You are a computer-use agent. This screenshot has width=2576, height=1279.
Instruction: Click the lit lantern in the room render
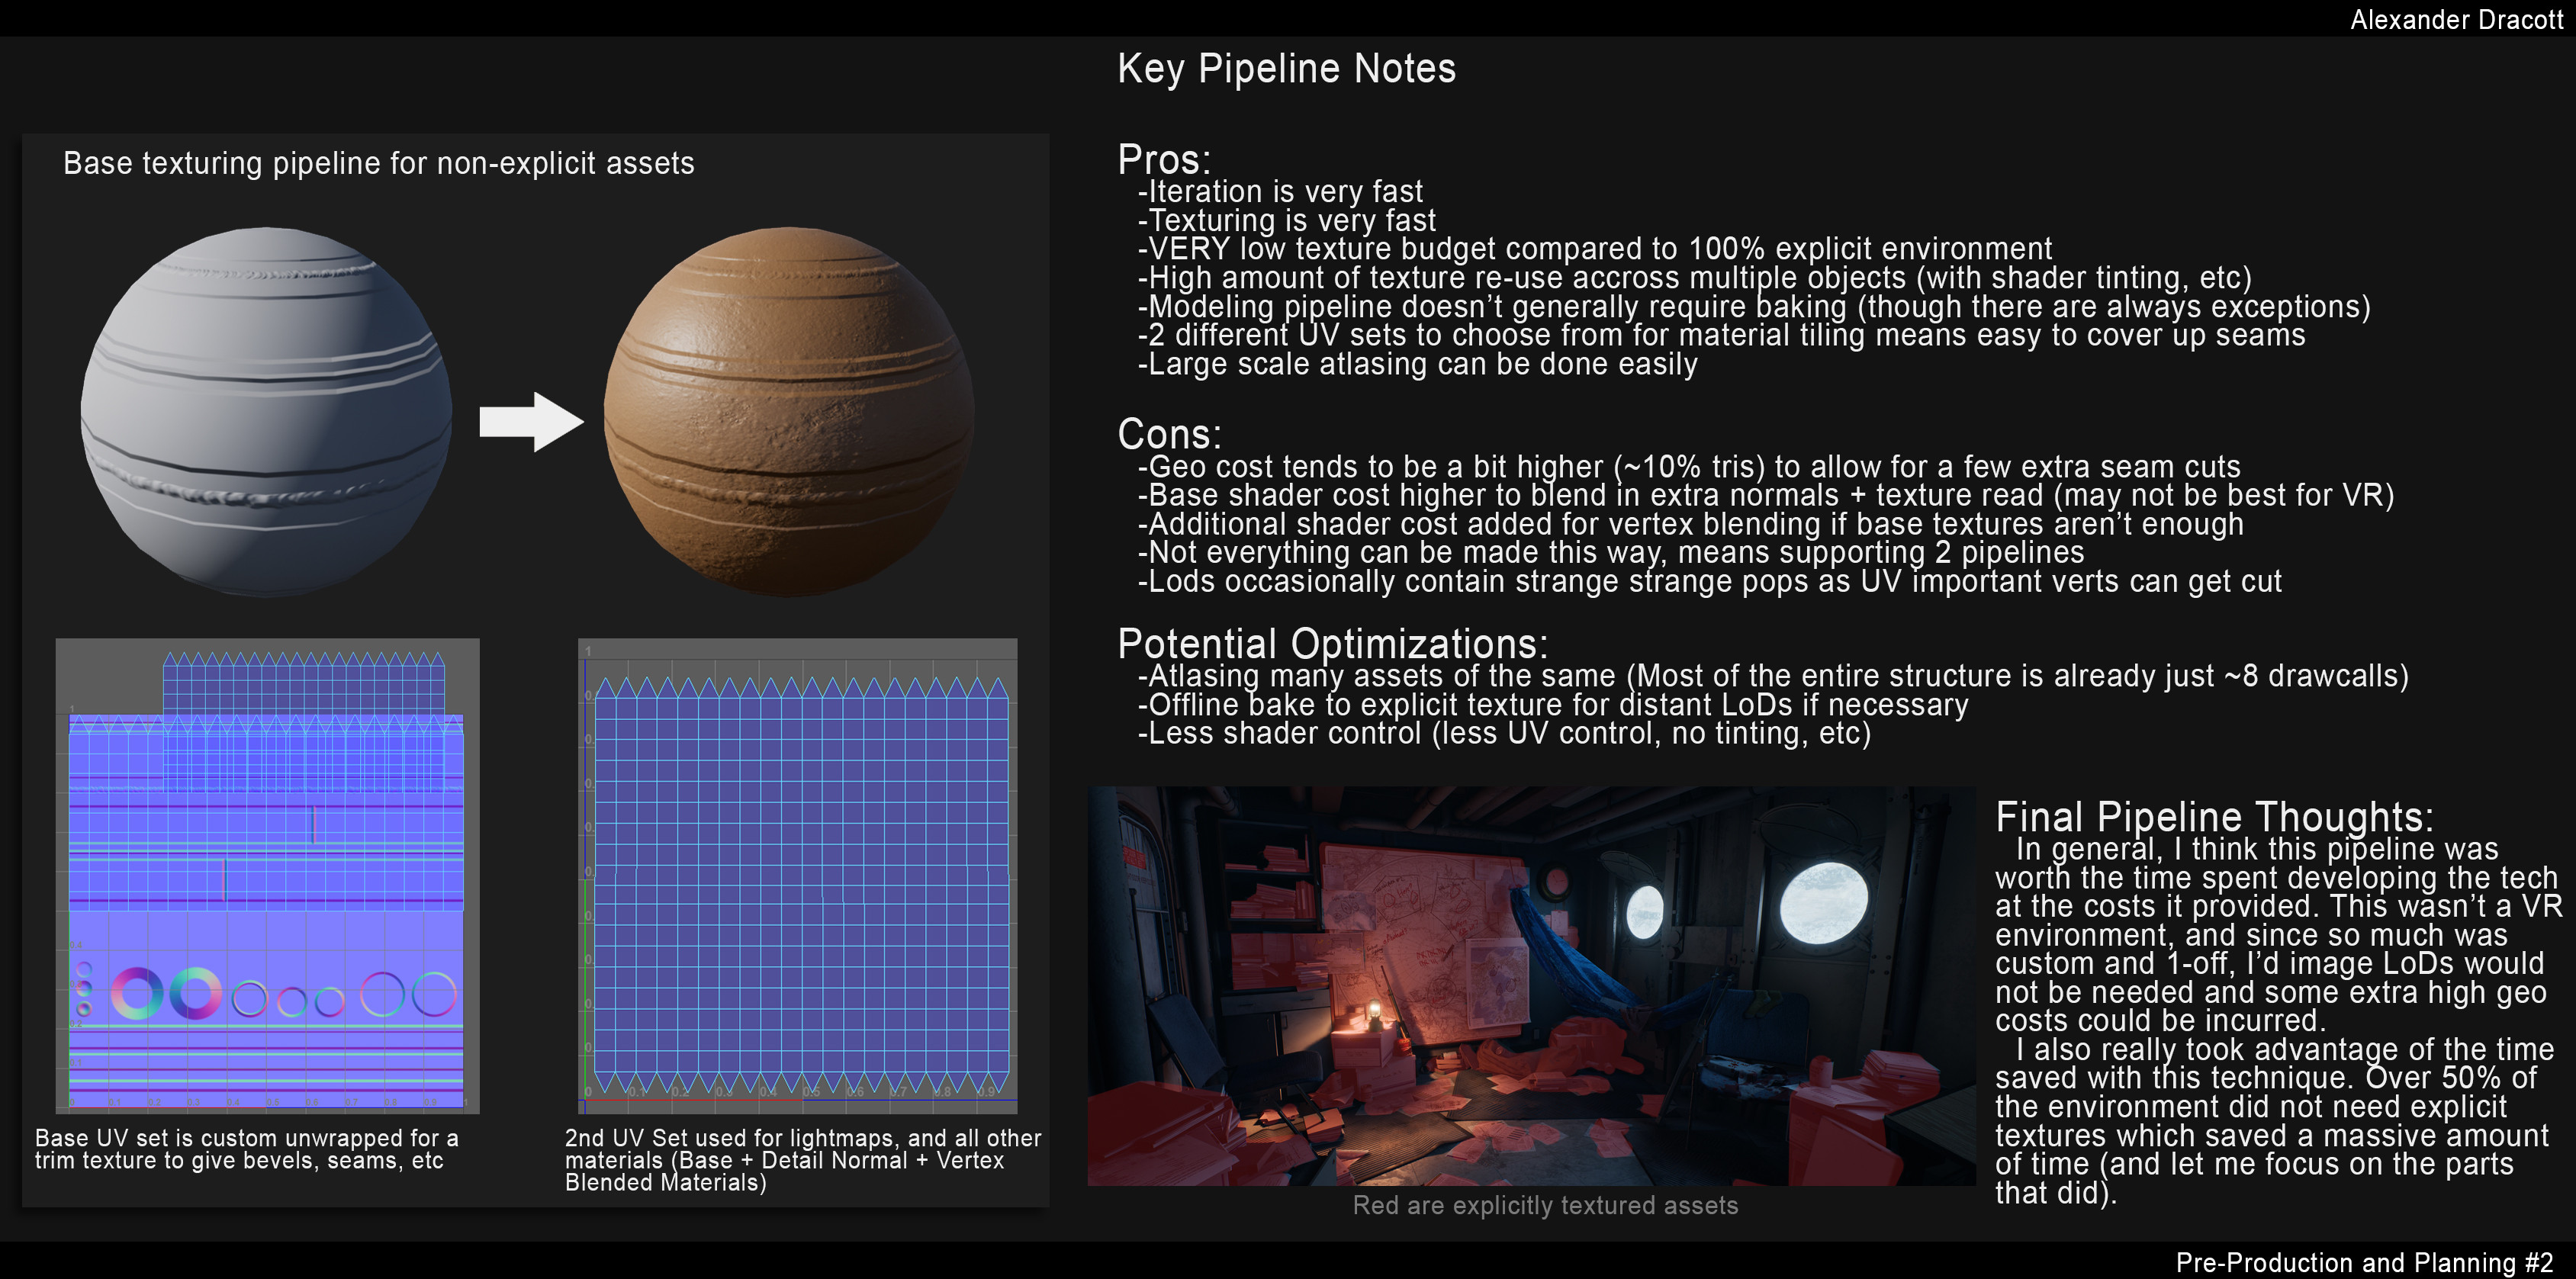1375,1016
